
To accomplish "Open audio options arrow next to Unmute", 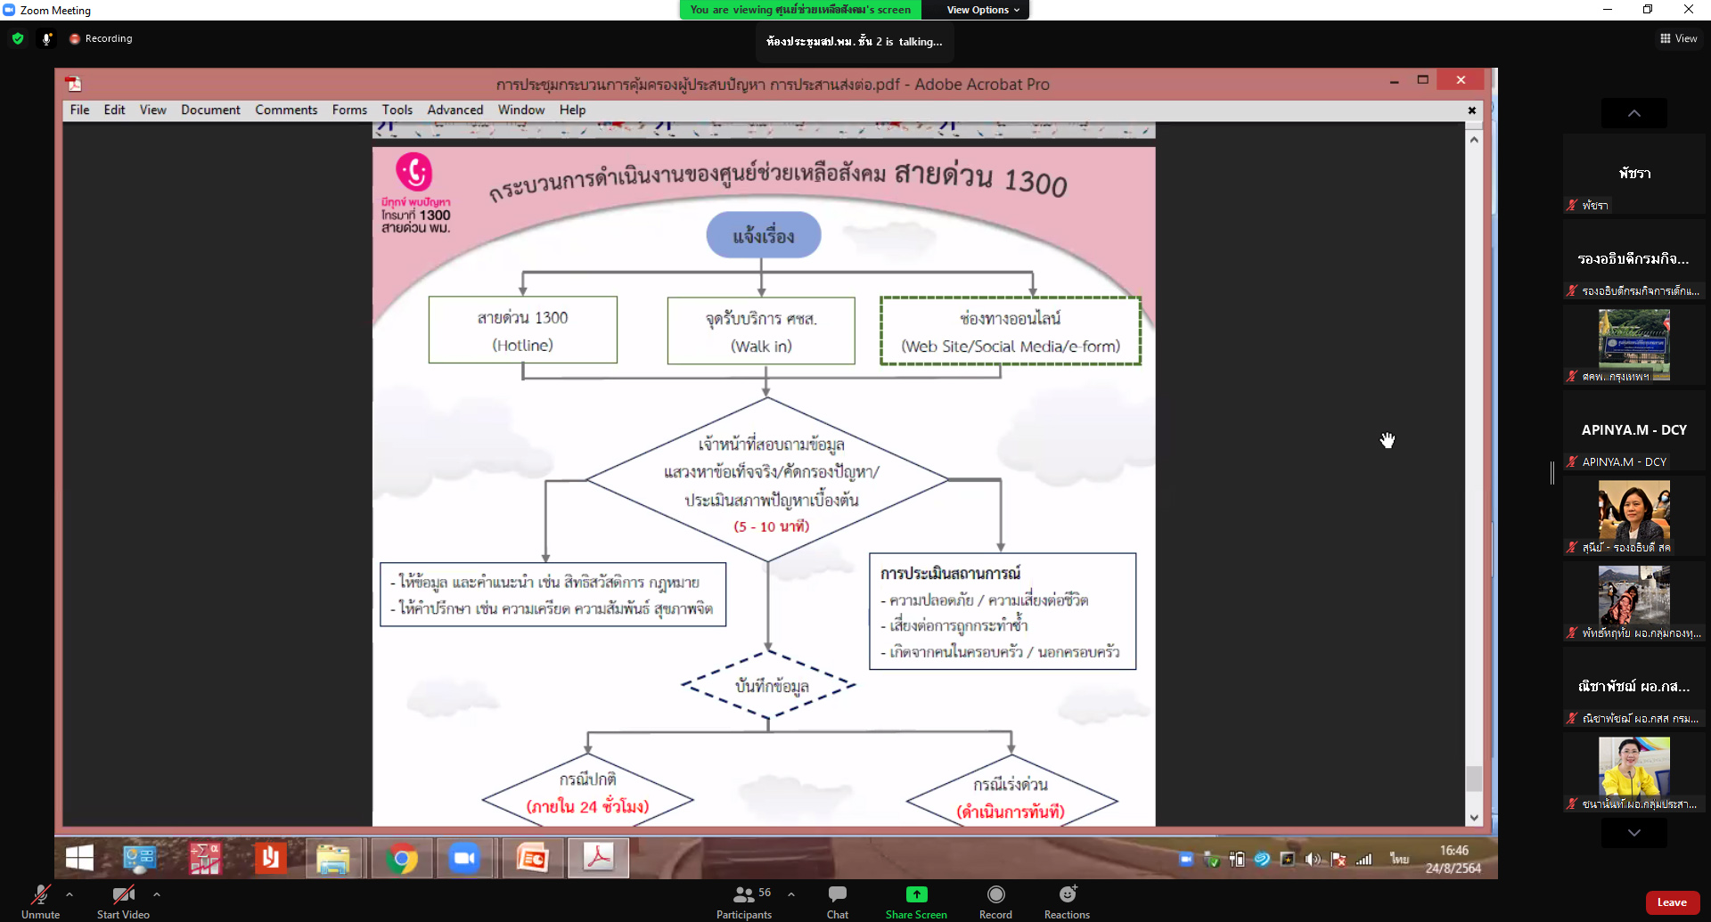I will 70,893.
